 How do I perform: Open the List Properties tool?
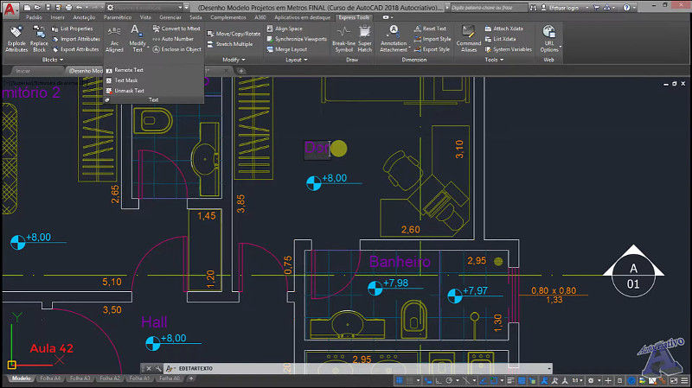[x=73, y=29]
